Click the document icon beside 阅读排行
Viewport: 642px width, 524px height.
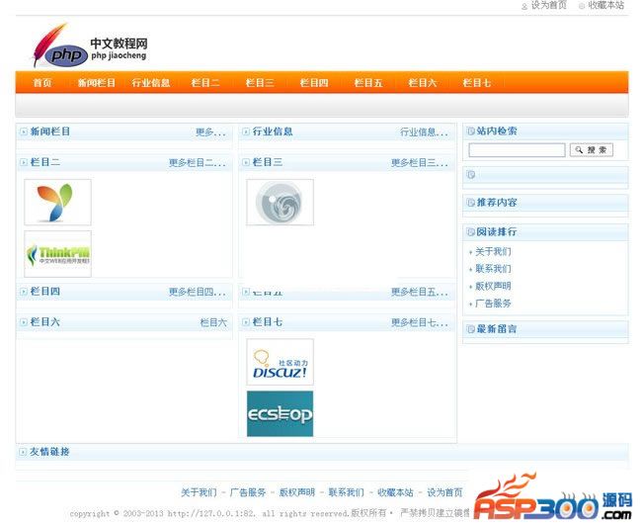click(x=471, y=232)
